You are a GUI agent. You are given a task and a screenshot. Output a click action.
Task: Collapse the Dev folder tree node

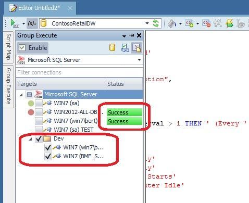point(31,139)
